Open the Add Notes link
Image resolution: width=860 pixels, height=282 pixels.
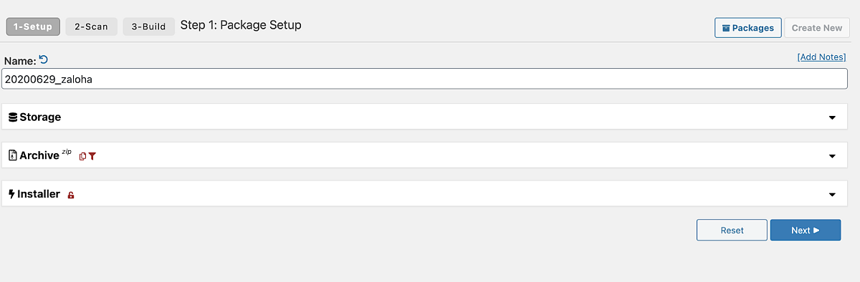coord(821,57)
